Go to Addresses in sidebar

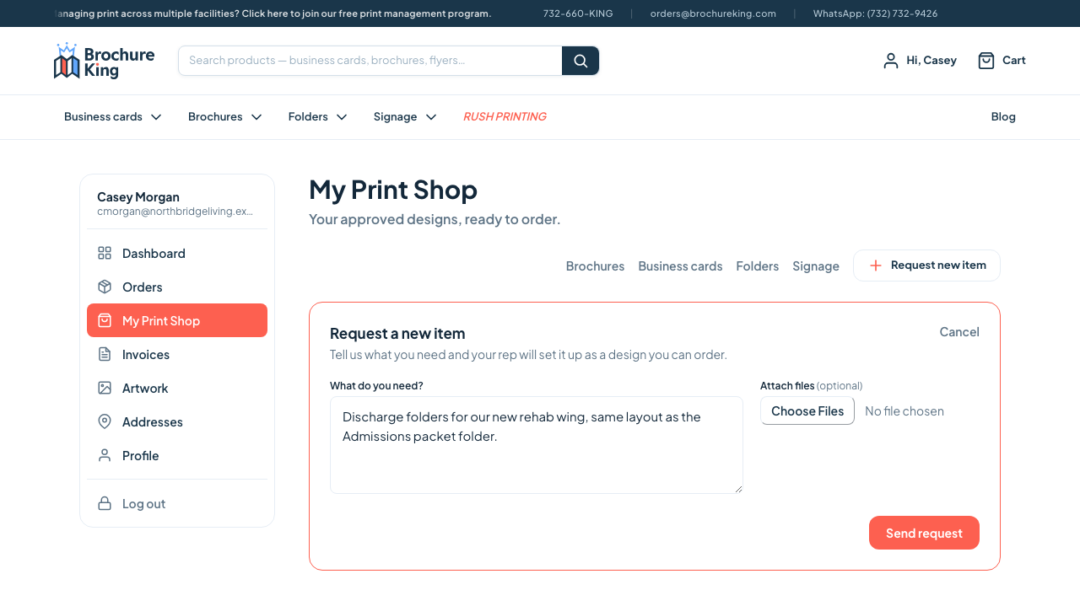coord(177,421)
